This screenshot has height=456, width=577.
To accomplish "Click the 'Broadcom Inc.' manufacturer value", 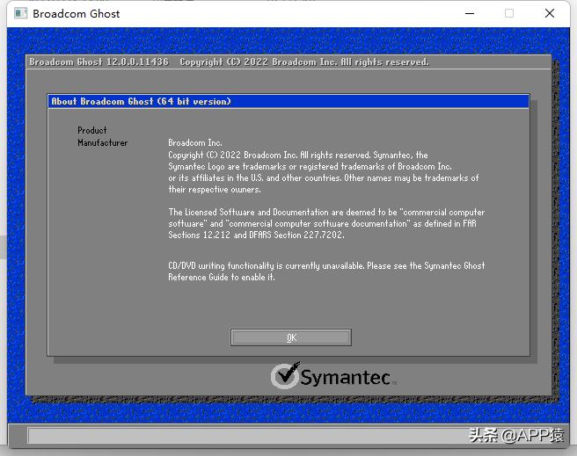I will pyautogui.click(x=195, y=142).
